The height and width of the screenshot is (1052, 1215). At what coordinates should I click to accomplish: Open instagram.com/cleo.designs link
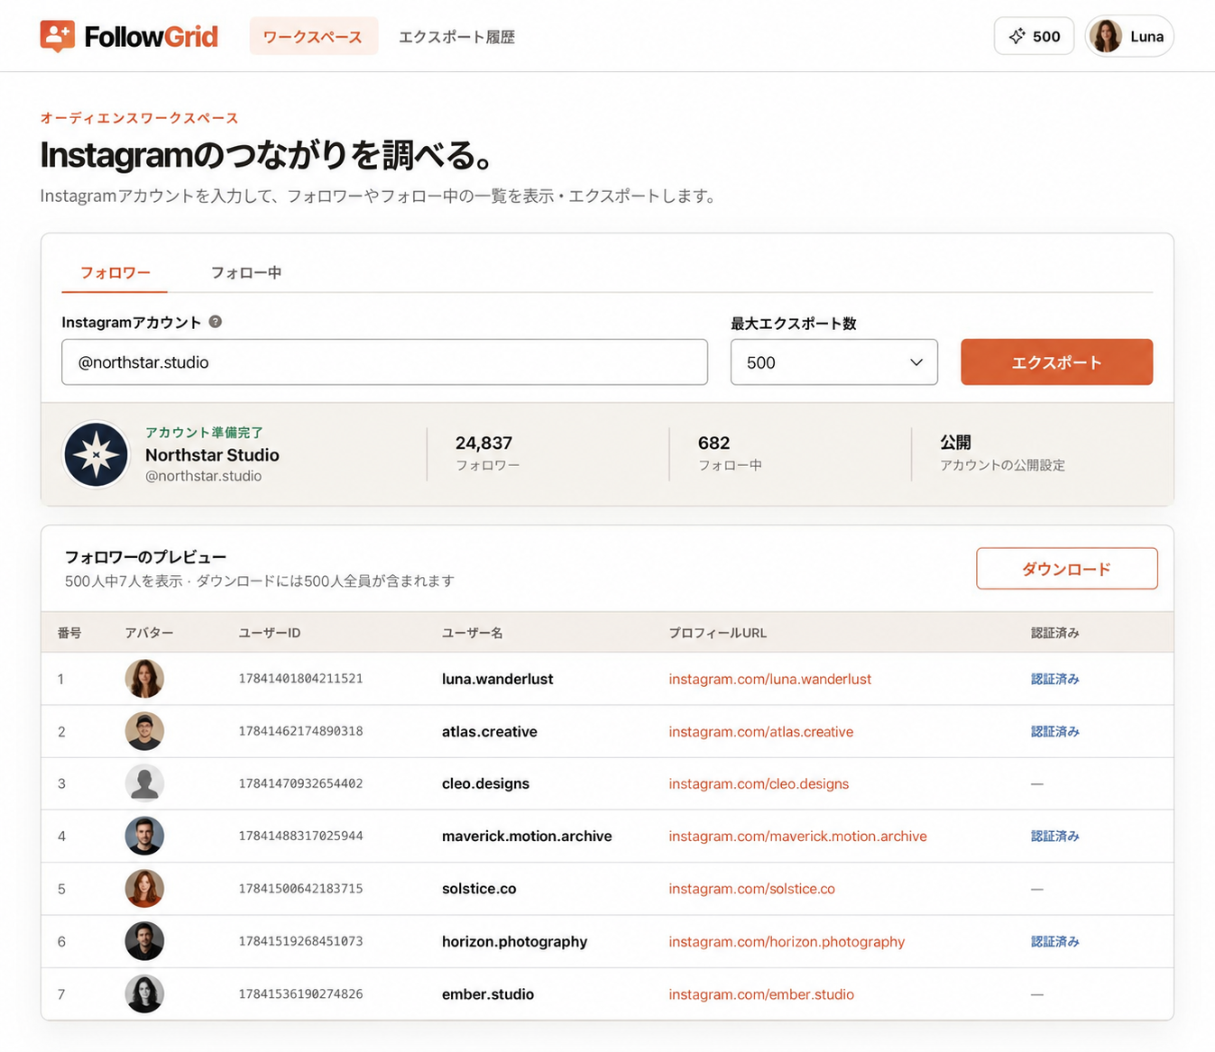click(x=759, y=783)
